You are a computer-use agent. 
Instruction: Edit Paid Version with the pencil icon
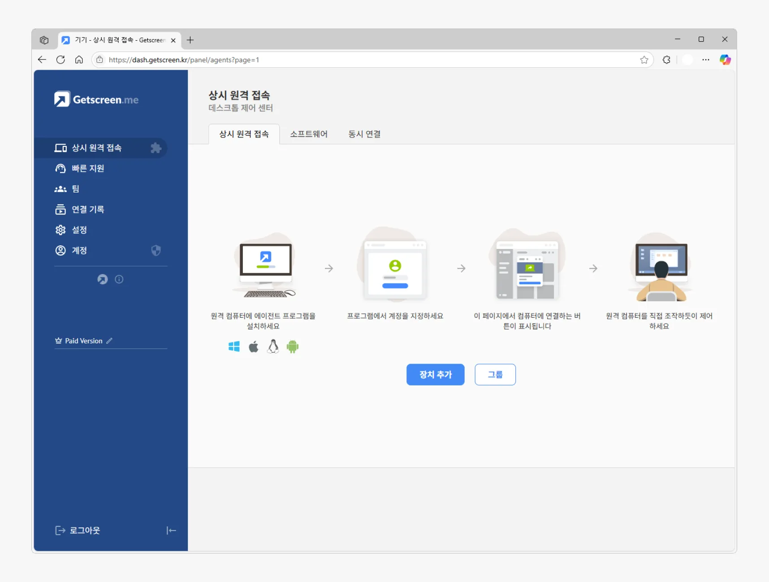click(x=109, y=341)
